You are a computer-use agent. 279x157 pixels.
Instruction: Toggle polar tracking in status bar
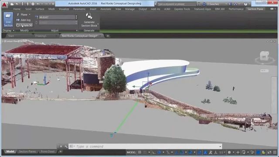point(159,152)
